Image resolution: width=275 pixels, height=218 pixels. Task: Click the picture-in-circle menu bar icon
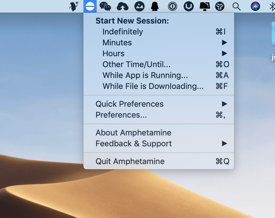140,7
